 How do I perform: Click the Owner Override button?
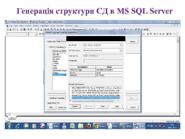click(62, 108)
